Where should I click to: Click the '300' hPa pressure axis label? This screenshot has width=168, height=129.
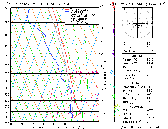7,8
